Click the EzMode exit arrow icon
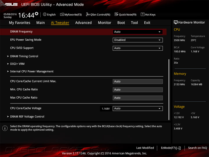This screenshot has width=209, height=157. click(179, 148)
